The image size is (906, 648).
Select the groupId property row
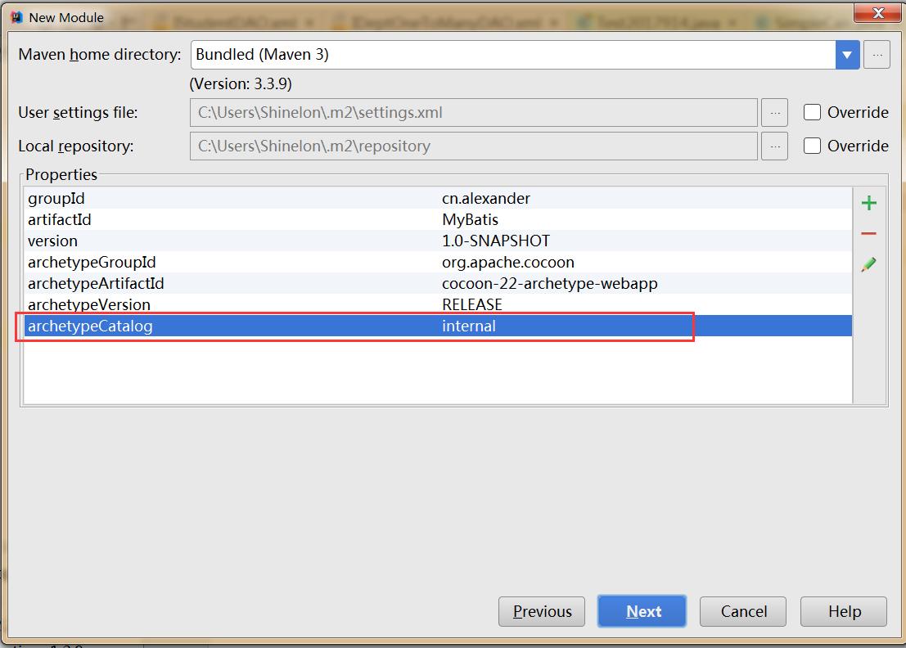tap(438, 198)
